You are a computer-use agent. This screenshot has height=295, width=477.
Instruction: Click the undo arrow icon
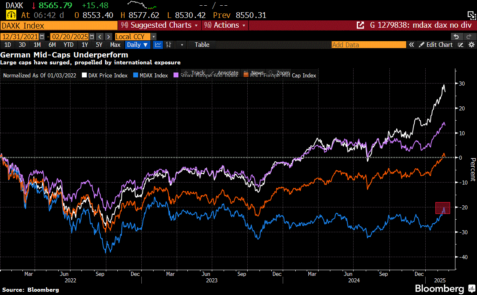[456, 37]
